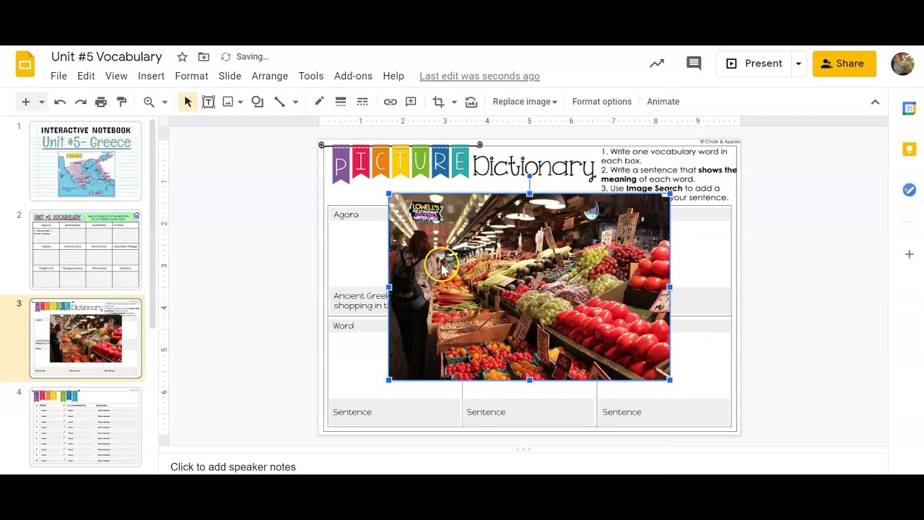Open the Tools menu
This screenshot has height=520, width=924.
point(311,76)
